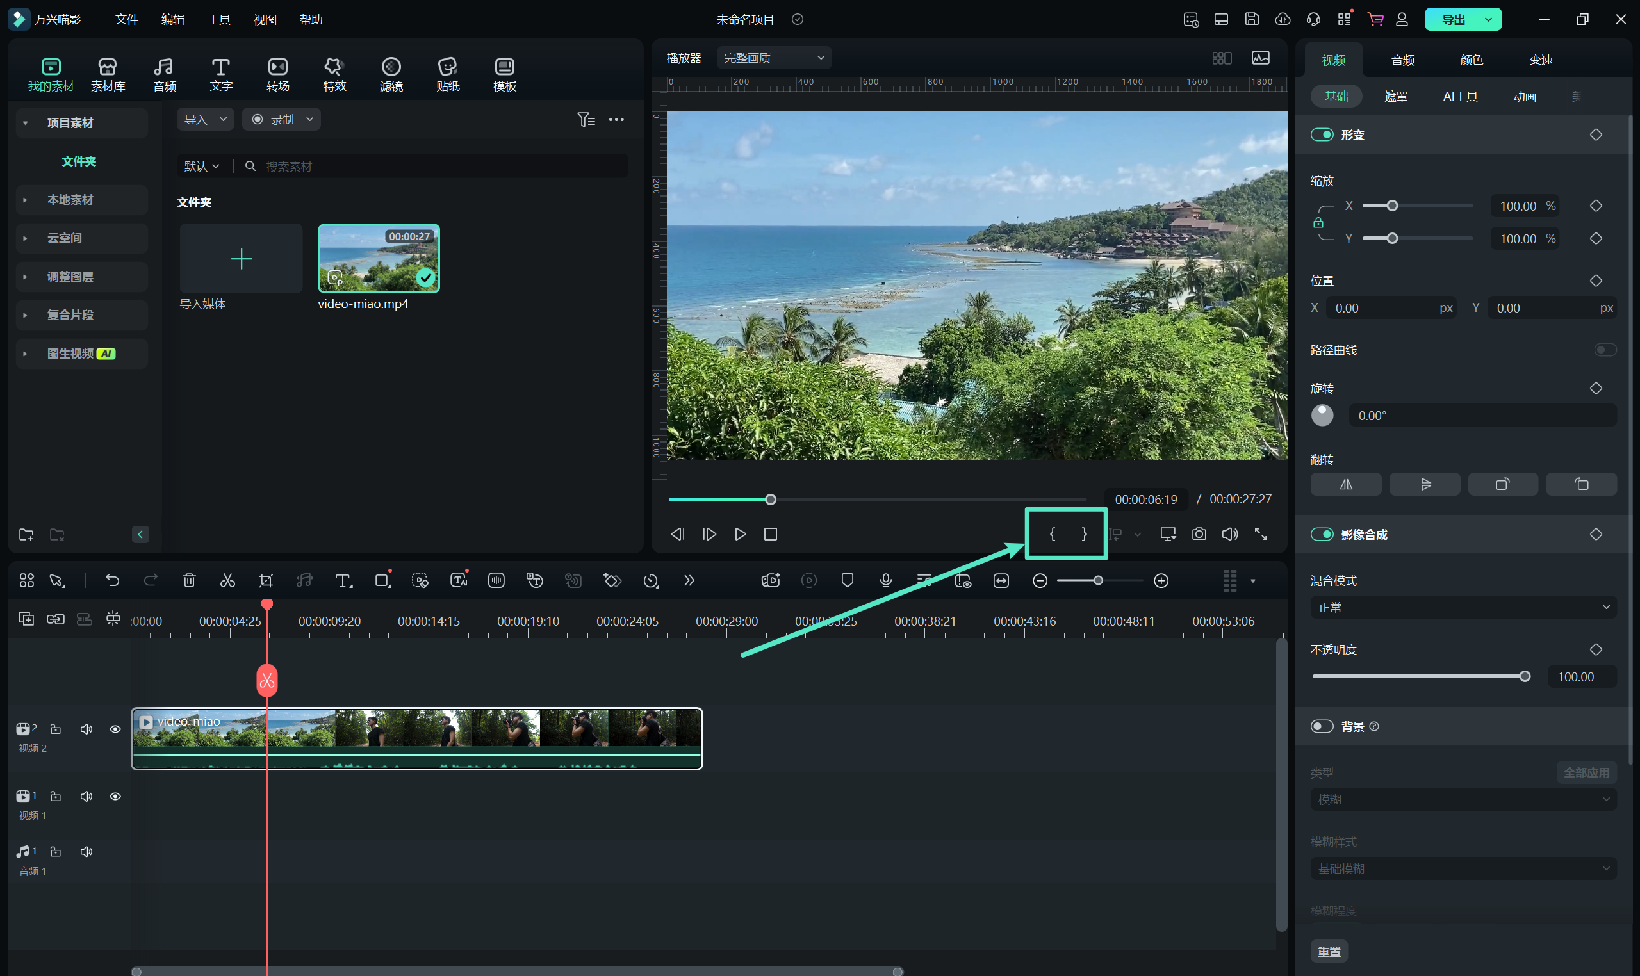The height and width of the screenshot is (976, 1640).
Task: Click the crop tool icon in timeline toolbar
Action: (x=266, y=580)
